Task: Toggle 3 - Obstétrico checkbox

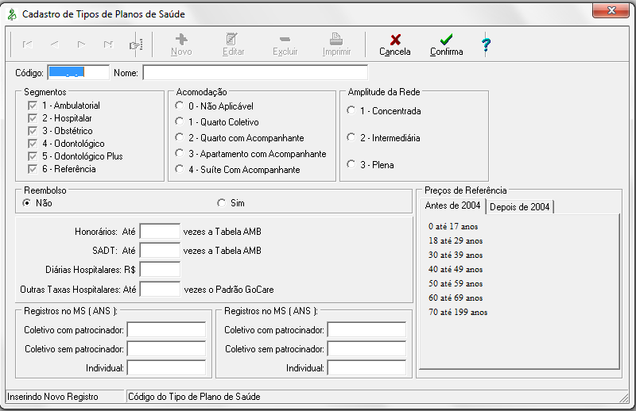Action: pyautogui.click(x=33, y=131)
